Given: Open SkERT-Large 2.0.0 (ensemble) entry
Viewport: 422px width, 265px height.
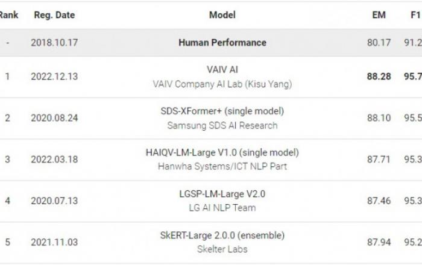Looking at the screenshot, I should 222,235.
